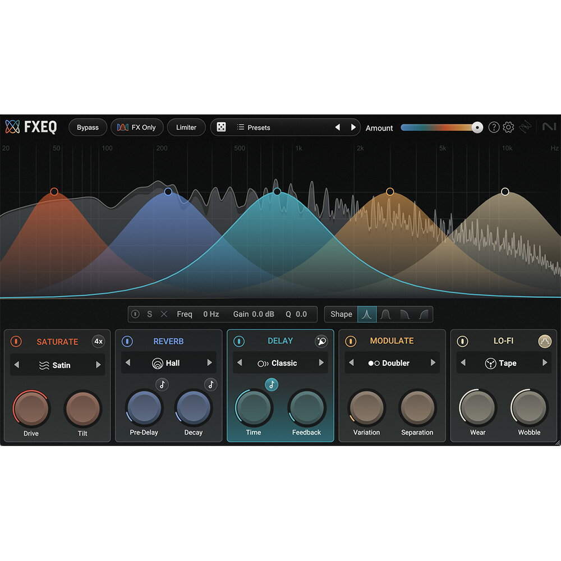Toggle the Lo-Fi module power button
The width and height of the screenshot is (561, 561).
(462, 341)
